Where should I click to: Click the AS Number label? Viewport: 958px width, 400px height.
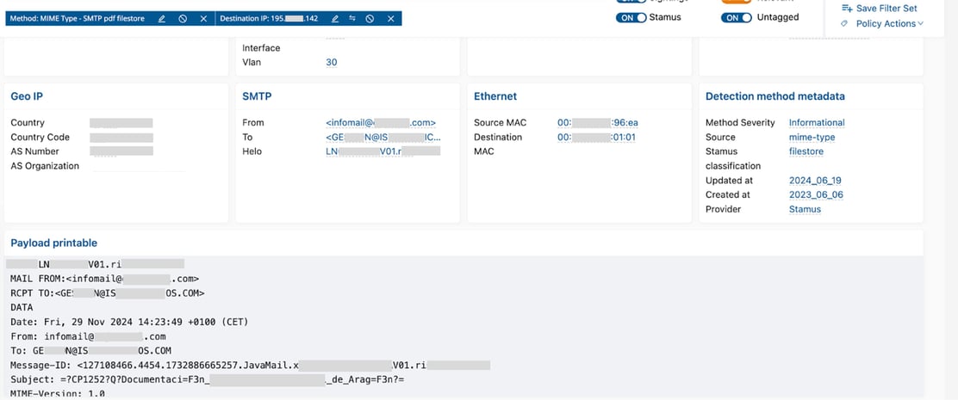tap(34, 151)
